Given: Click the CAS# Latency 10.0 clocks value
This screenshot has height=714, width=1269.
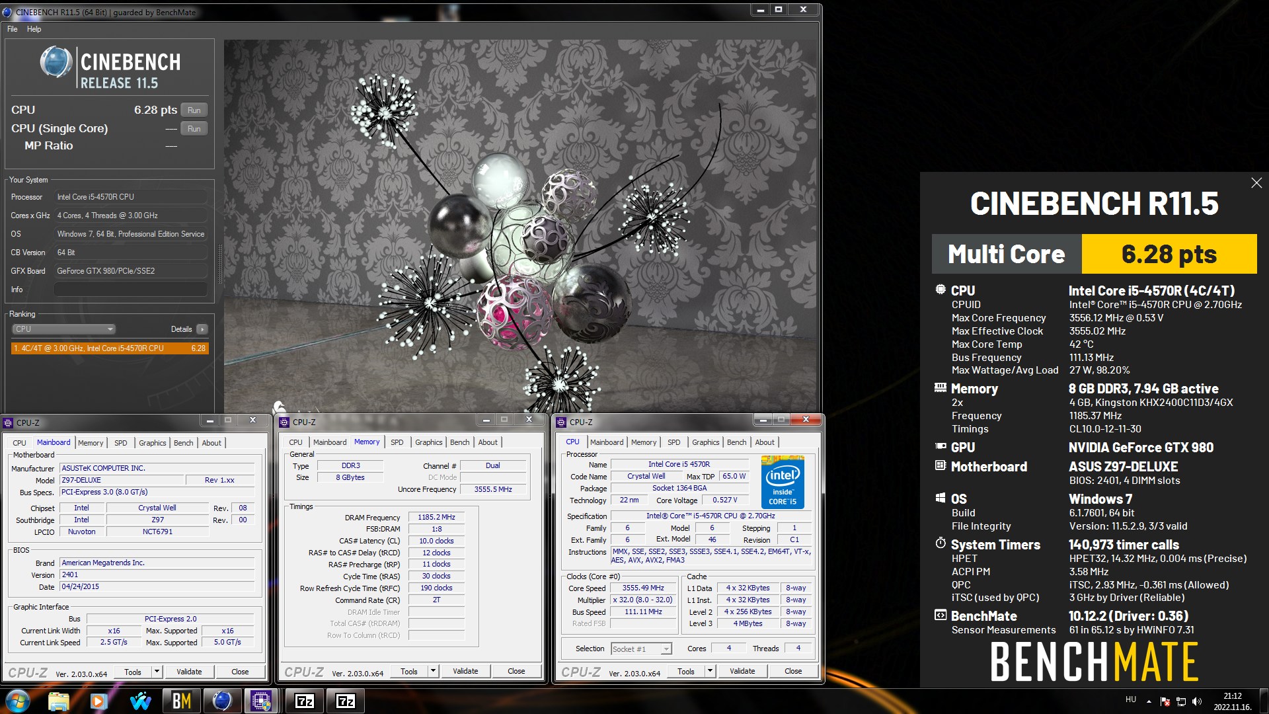Looking at the screenshot, I should point(436,541).
